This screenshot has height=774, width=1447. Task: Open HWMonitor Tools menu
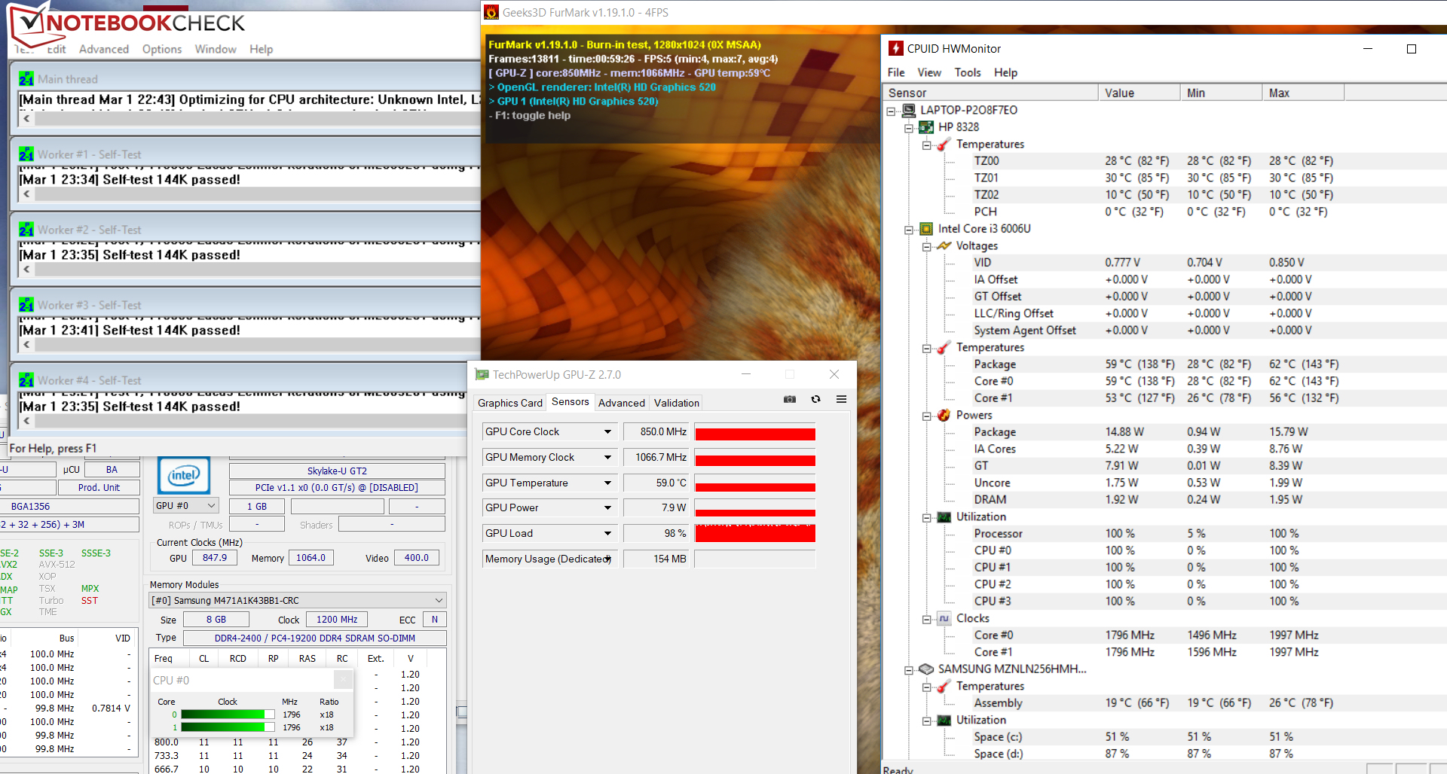click(x=968, y=72)
